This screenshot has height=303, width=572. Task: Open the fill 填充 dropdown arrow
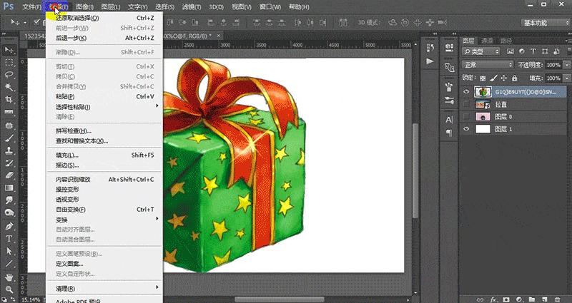[x=566, y=78]
